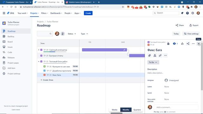Add a child issue icon
The width and height of the screenshot is (203, 114).
[x=155, y=55]
